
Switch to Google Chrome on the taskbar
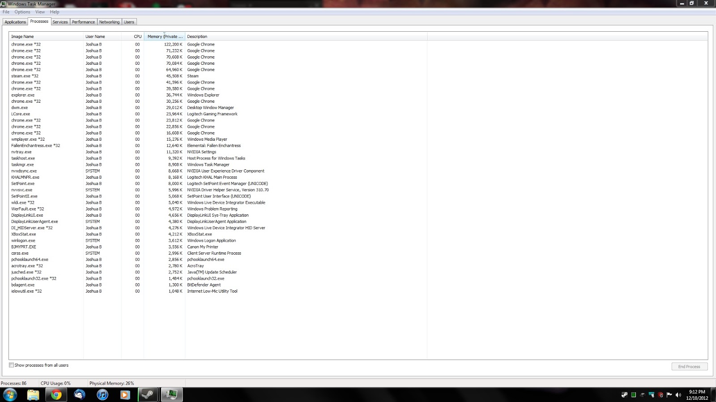[x=56, y=395]
